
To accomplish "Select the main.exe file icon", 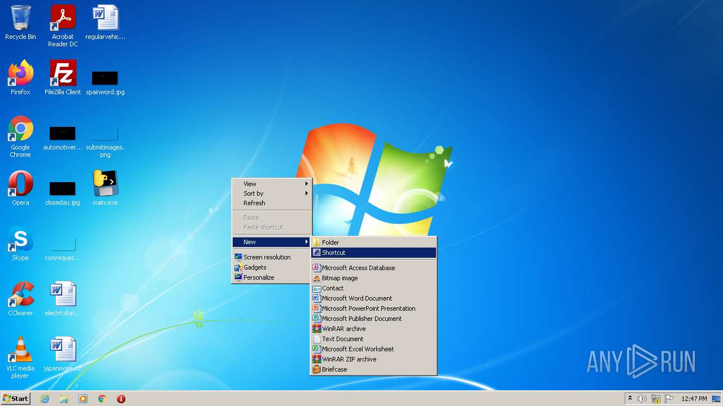I will 105,188.
